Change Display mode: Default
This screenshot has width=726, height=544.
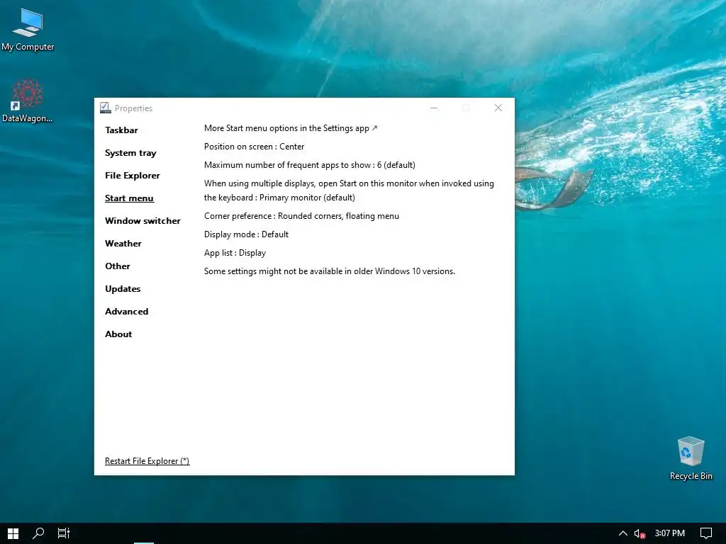246,234
